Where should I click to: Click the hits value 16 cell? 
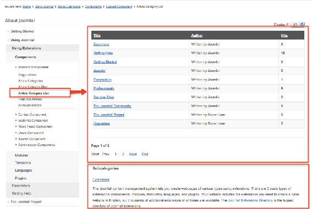pyautogui.click(x=283, y=53)
